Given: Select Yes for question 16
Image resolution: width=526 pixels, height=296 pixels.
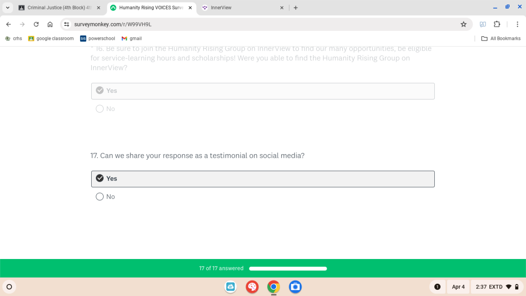Looking at the screenshot, I should 263,91.
